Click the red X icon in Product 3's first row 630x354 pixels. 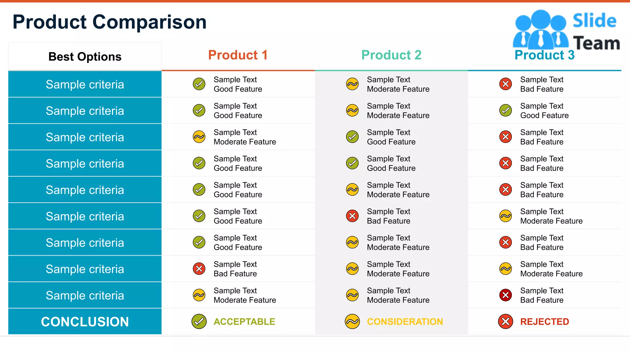[505, 84]
